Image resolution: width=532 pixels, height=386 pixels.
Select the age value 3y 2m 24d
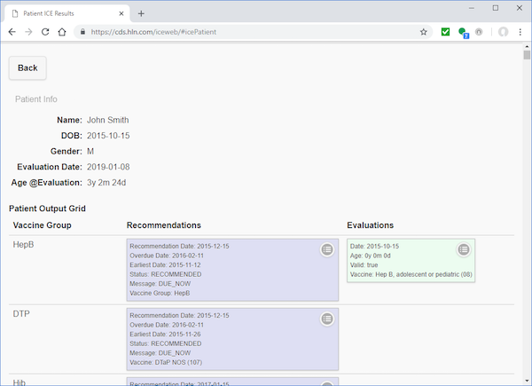tap(106, 183)
